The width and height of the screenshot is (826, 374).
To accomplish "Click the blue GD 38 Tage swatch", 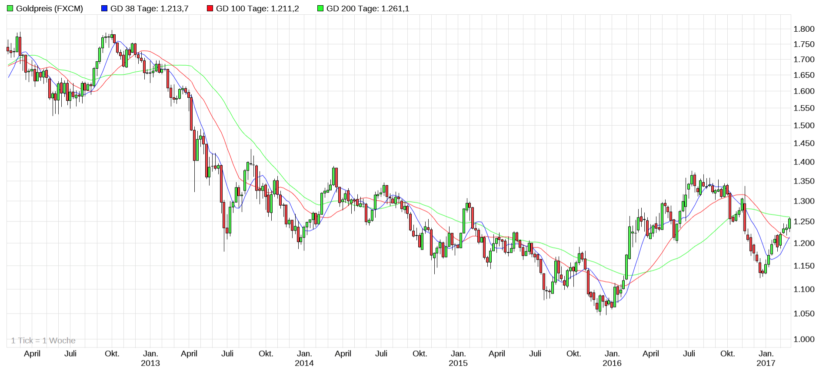I will coord(104,8).
